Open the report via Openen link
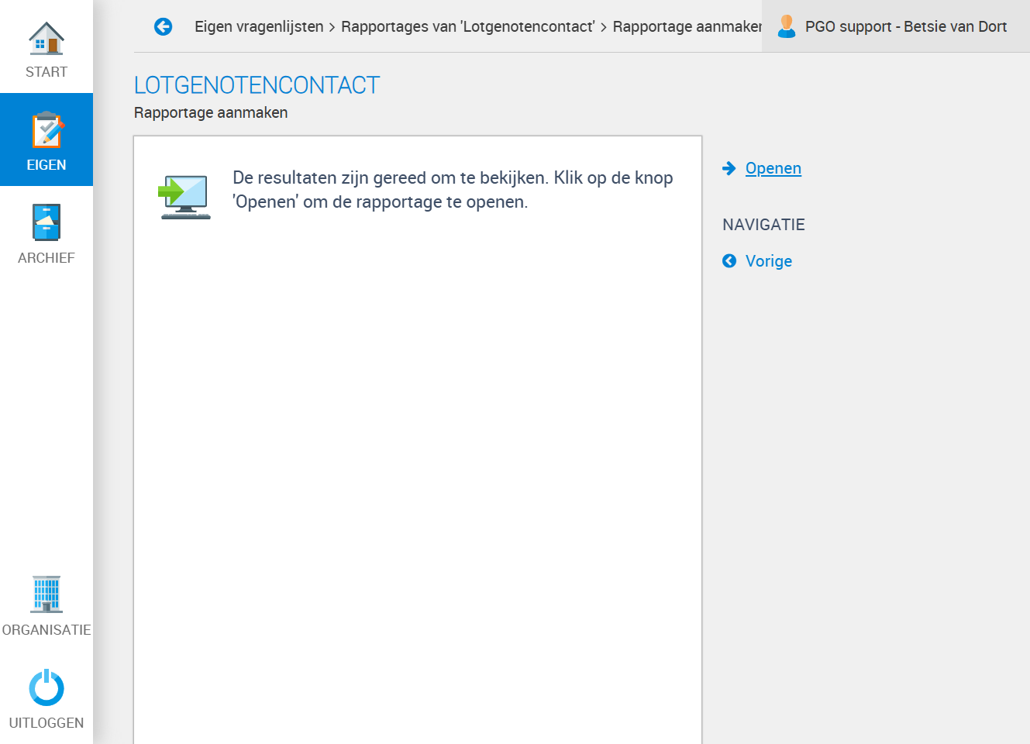 [773, 168]
